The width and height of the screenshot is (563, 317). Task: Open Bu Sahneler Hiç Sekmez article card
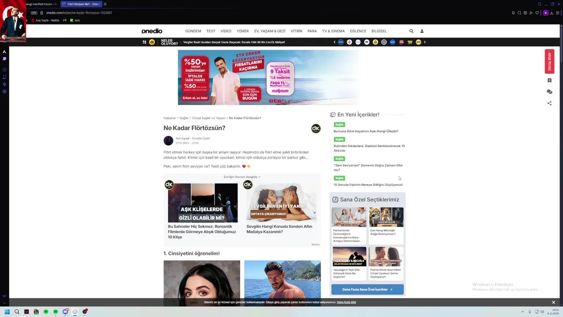pos(202,210)
